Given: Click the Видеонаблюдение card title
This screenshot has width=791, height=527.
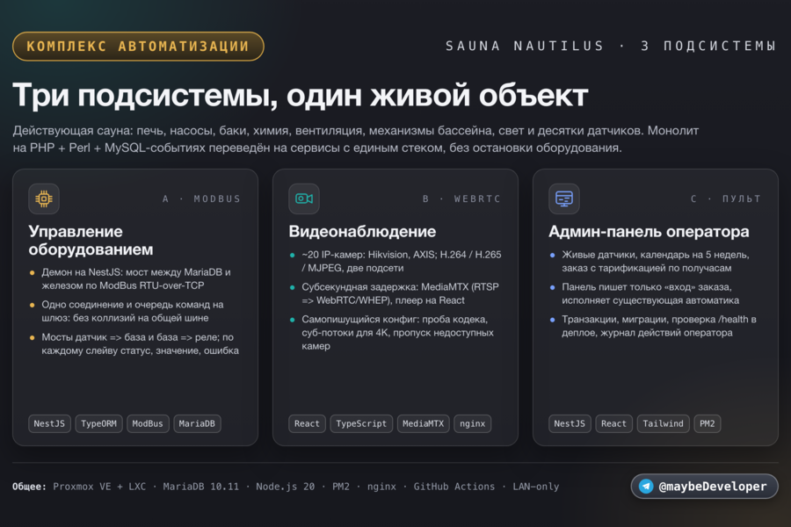Looking at the screenshot, I should coord(362,232).
